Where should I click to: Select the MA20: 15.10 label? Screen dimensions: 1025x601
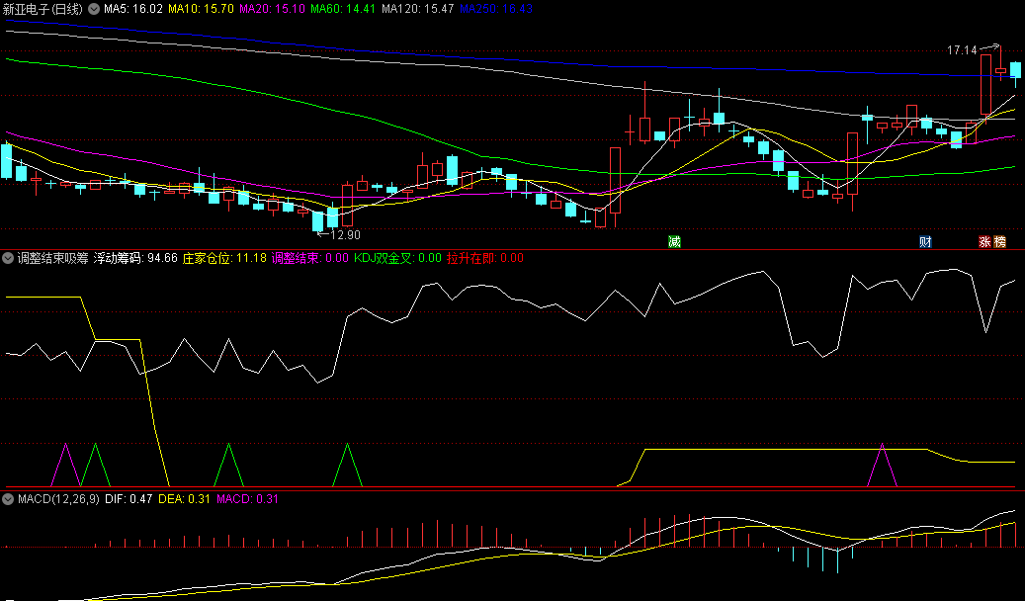point(272,9)
